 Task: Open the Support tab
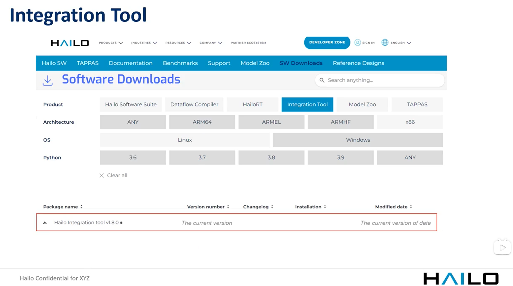[x=219, y=63]
